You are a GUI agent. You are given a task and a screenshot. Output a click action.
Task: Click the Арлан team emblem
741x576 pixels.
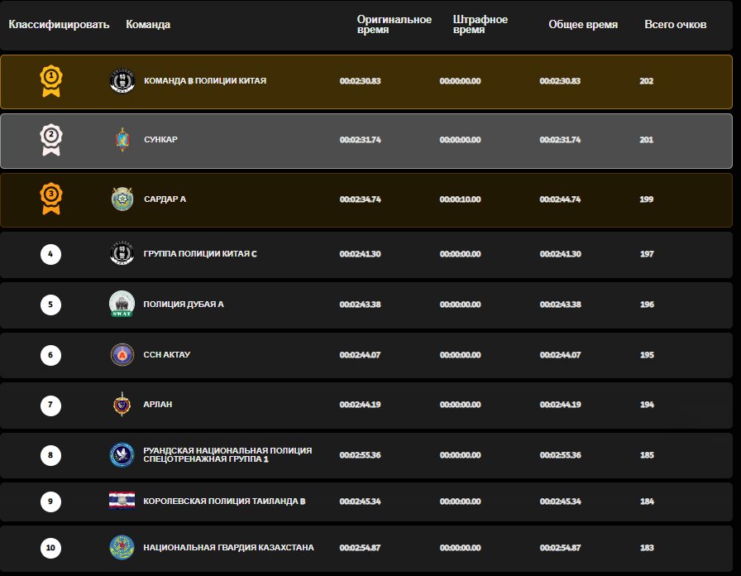pyautogui.click(x=122, y=405)
